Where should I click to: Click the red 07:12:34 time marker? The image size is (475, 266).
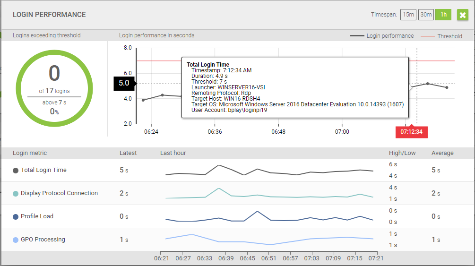click(x=411, y=132)
